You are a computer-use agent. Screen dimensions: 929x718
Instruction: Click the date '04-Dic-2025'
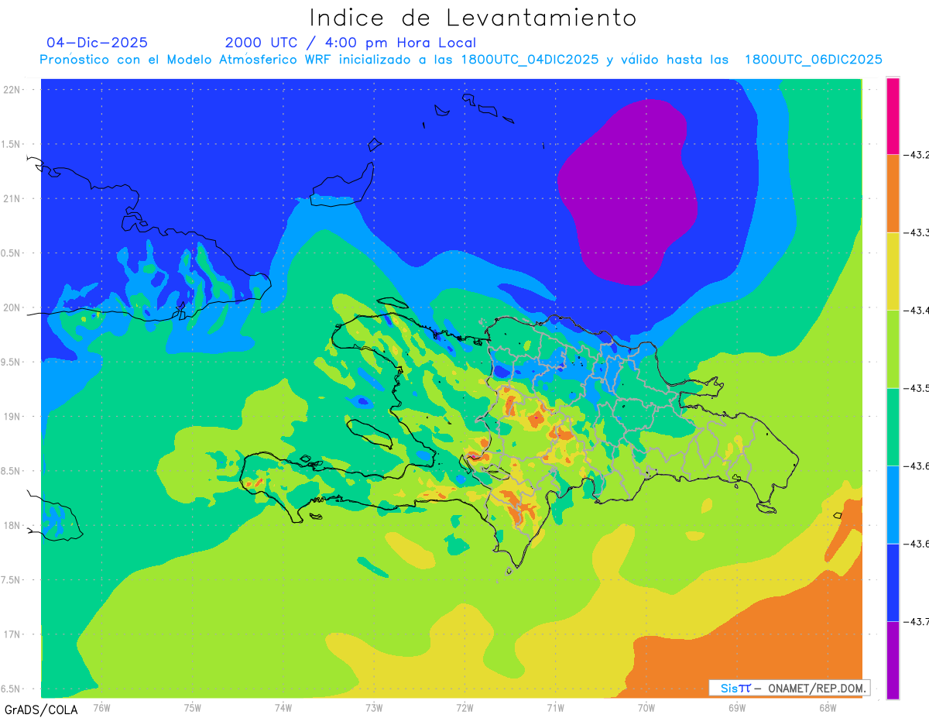point(97,43)
